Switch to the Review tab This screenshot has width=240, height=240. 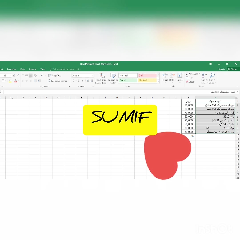point(33,69)
